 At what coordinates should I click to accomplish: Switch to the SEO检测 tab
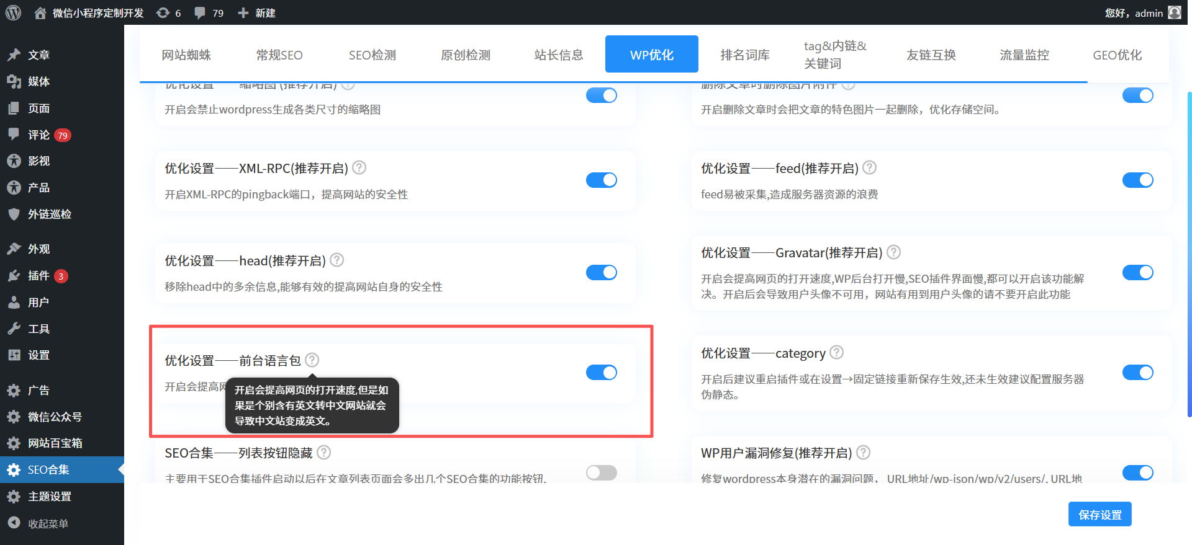tap(372, 55)
